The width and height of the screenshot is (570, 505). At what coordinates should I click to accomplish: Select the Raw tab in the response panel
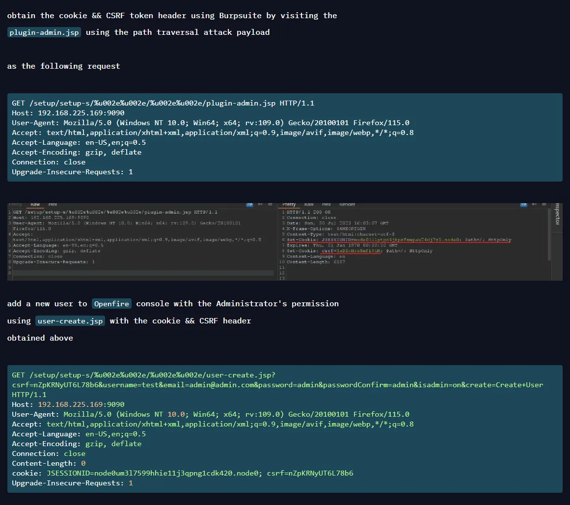coord(309,205)
